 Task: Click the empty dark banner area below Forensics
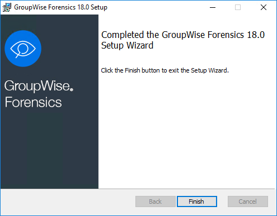tap(49, 149)
